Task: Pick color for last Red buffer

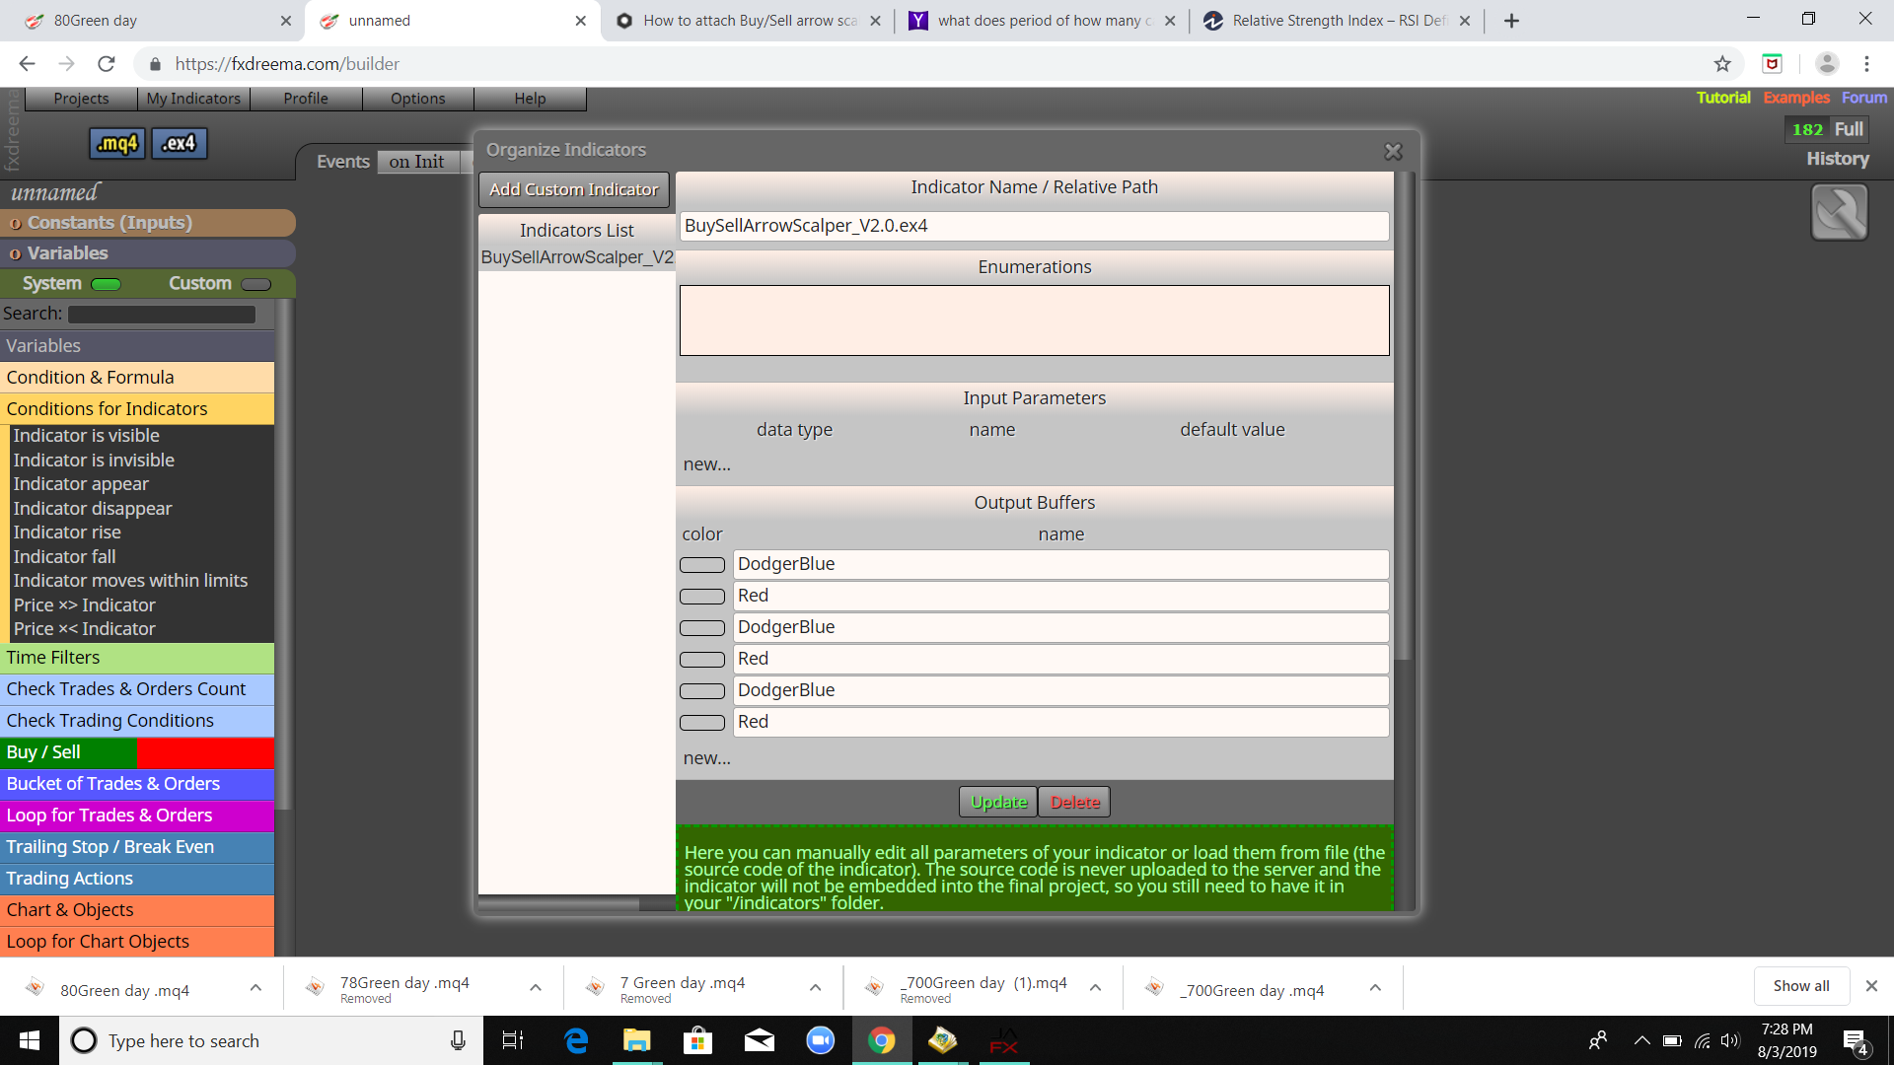Action: (x=702, y=723)
